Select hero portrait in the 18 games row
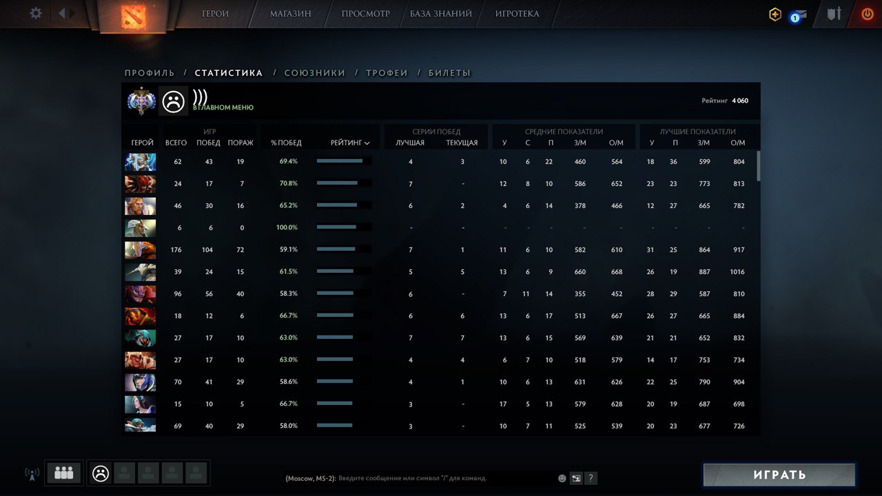 [141, 316]
